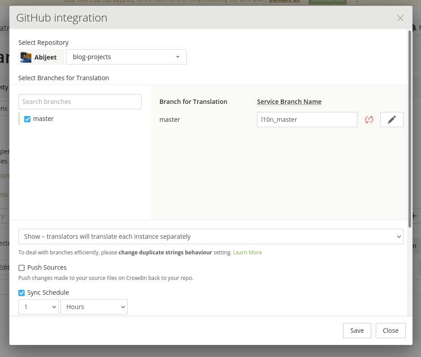Open the sync interval number dropdown
421x357 pixels.
tap(39, 307)
